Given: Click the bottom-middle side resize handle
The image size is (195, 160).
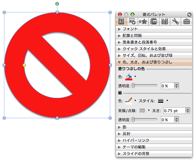Looking at the screenshot, I should (x=57, y=118).
